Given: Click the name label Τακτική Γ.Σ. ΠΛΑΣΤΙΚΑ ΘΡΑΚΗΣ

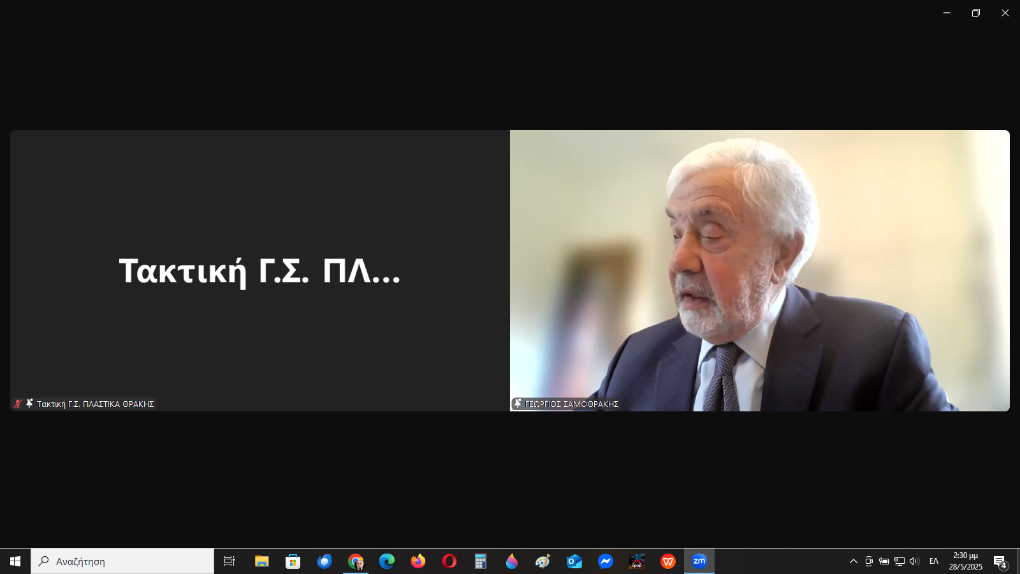Looking at the screenshot, I should pos(95,404).
